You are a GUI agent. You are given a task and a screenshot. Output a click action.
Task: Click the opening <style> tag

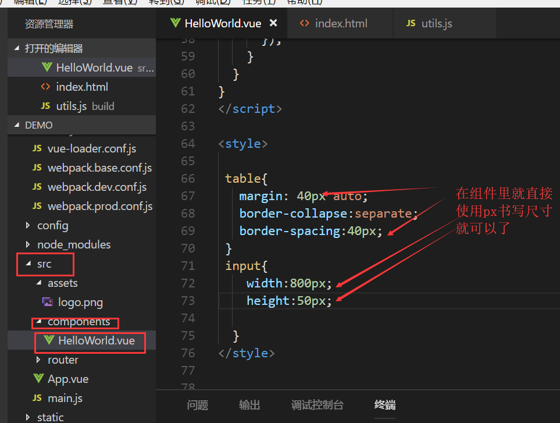243,144
